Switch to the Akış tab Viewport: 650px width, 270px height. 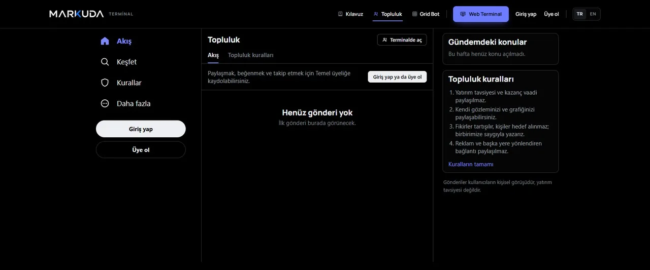tap(213, 55)
